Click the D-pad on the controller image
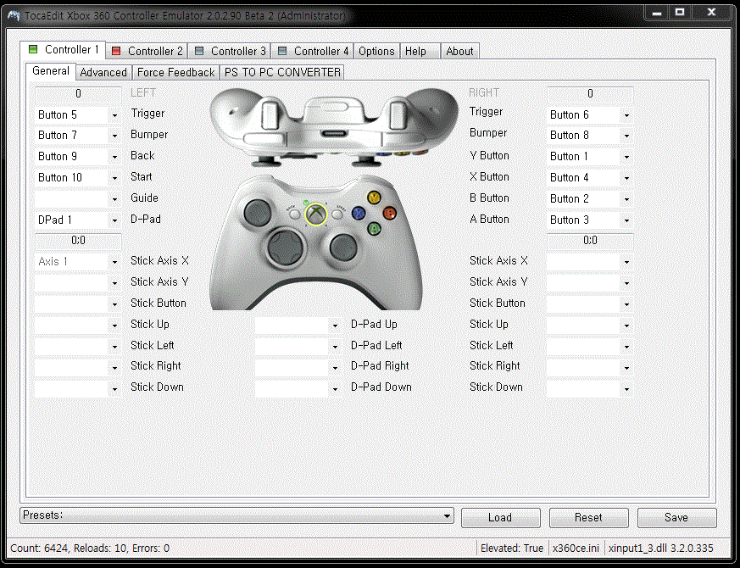 tap(286, 247)
